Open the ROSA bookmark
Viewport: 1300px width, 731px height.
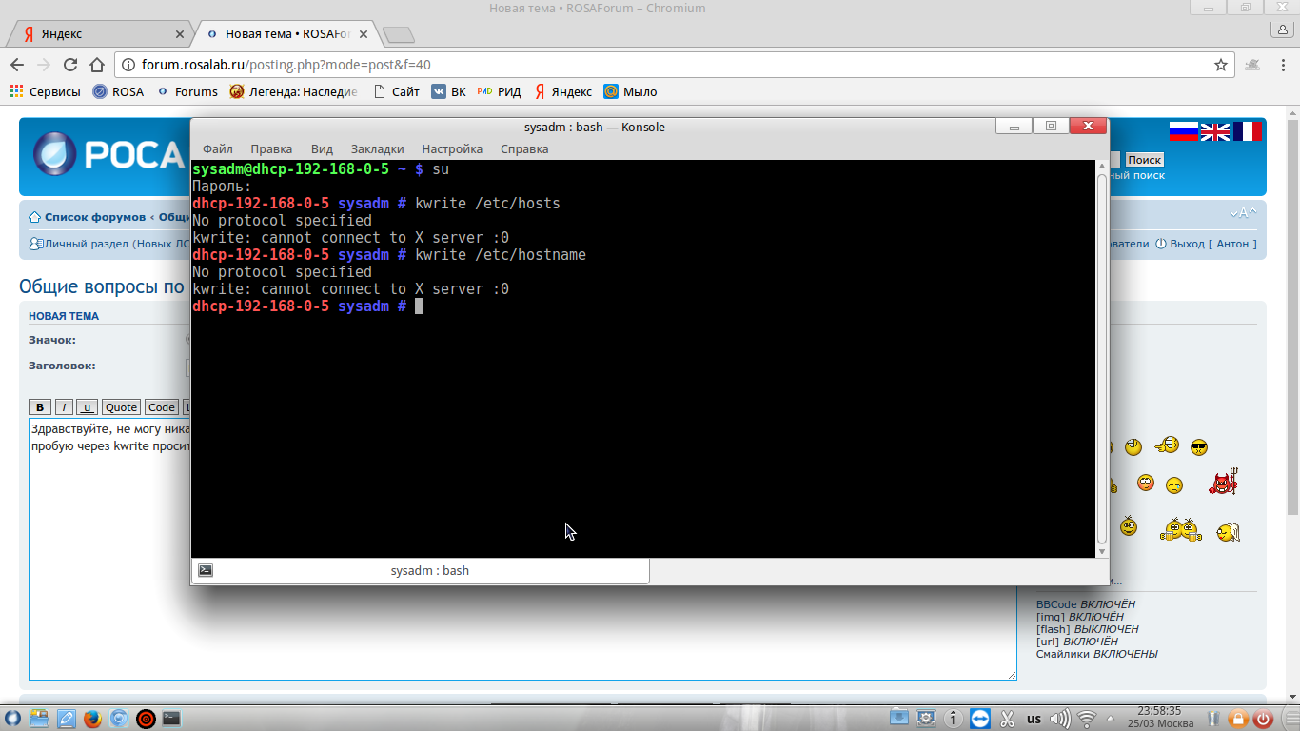tap(118, 92)
